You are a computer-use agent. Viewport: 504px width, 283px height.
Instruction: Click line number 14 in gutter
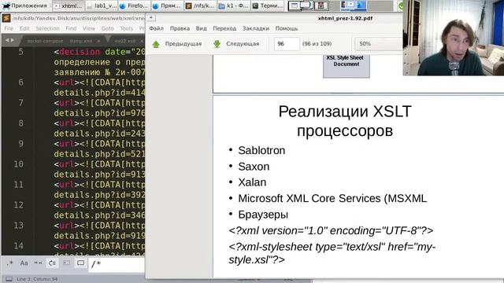pyautogui.click(x=18, y=246)
